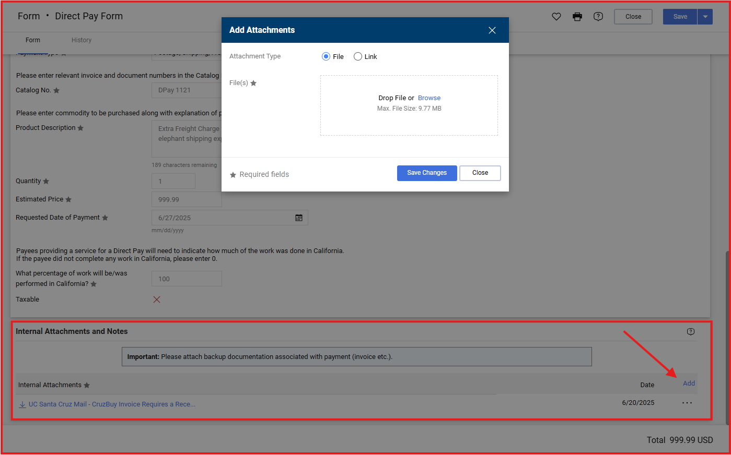The image size is (731, 455).
Task: Click the Browse link to choose file
Action: (x=429, y=98)
